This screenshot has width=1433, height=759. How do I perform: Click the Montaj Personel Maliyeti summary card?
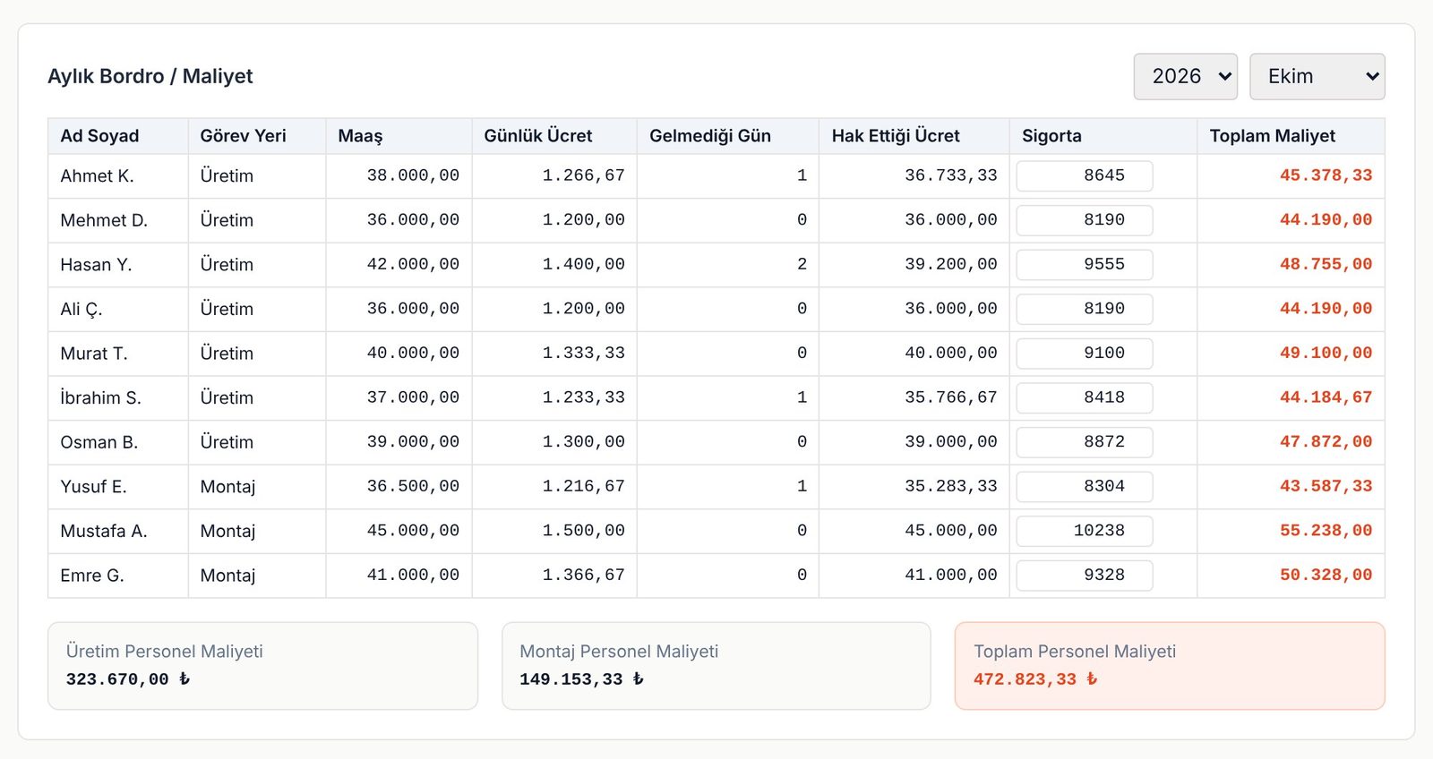[x=716, y=666]
